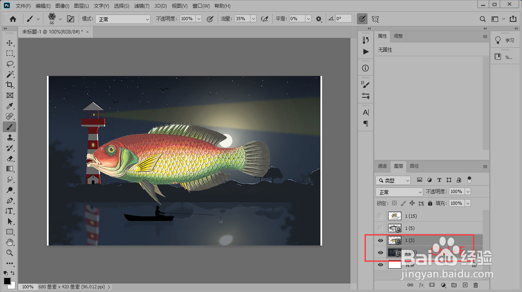The width and height of the screenshot is (522, 292).
Task: Open layer 填充 fill dropdown arrow
Action: [x=468, y=203]
